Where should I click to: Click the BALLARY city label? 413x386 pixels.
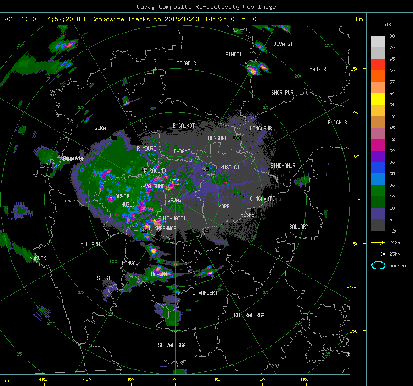tap(299, 227)
